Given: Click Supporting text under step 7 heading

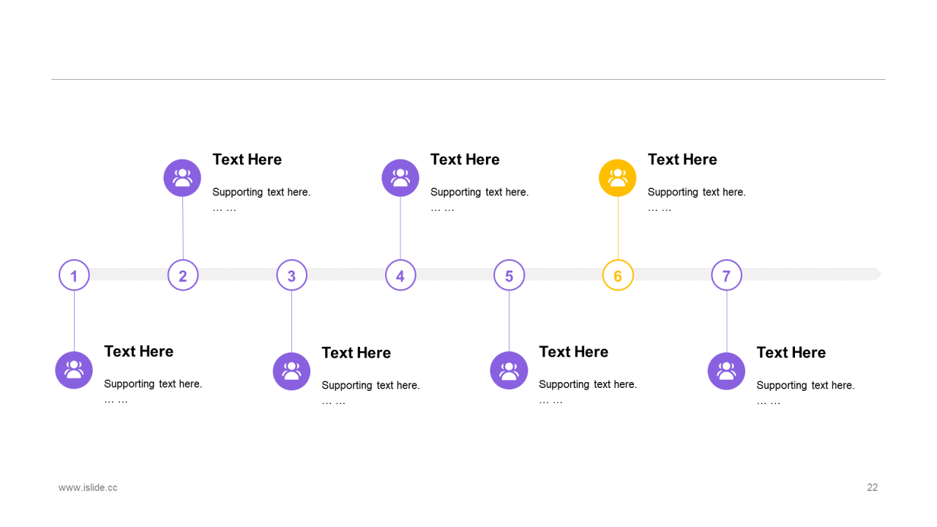Looking at the screenshot, I should [805, 385].
